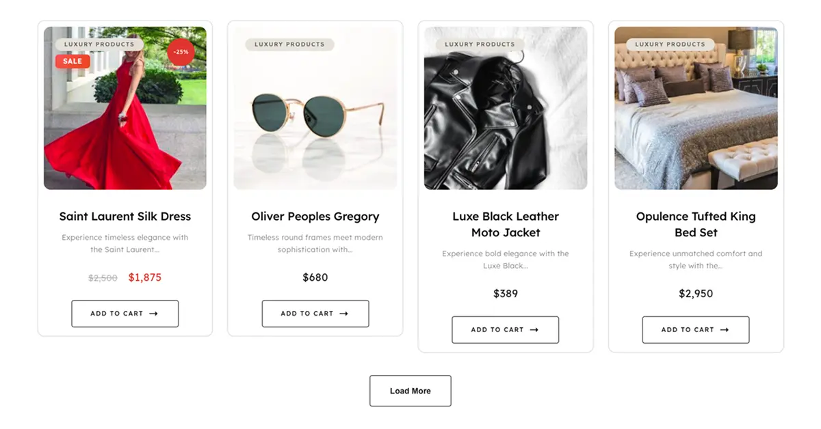Click the -25% discount badge on the red dress

pyautogui.click(x=180, y=51)
